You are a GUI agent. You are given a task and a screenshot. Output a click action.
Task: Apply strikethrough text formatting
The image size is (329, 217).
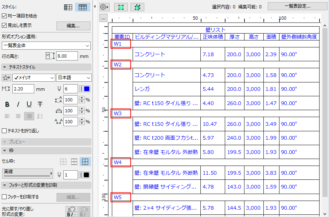(40, 104)
